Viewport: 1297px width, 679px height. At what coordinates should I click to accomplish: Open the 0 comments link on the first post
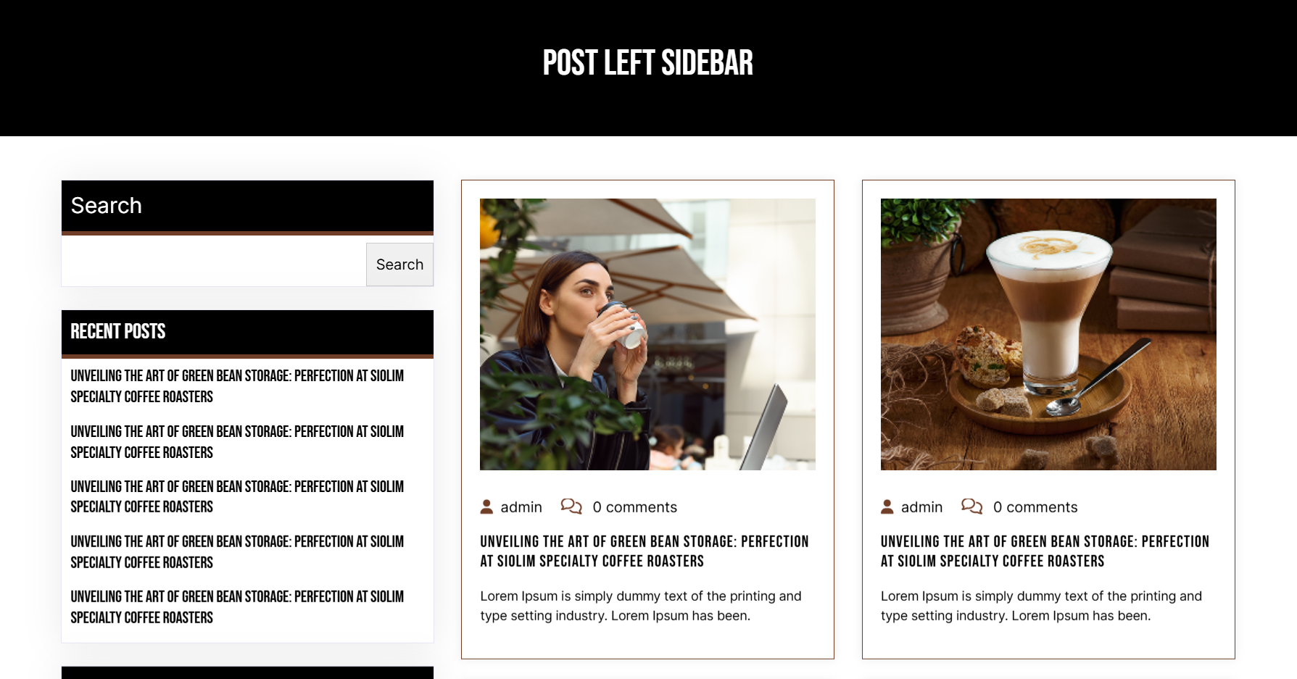(634, 507)
